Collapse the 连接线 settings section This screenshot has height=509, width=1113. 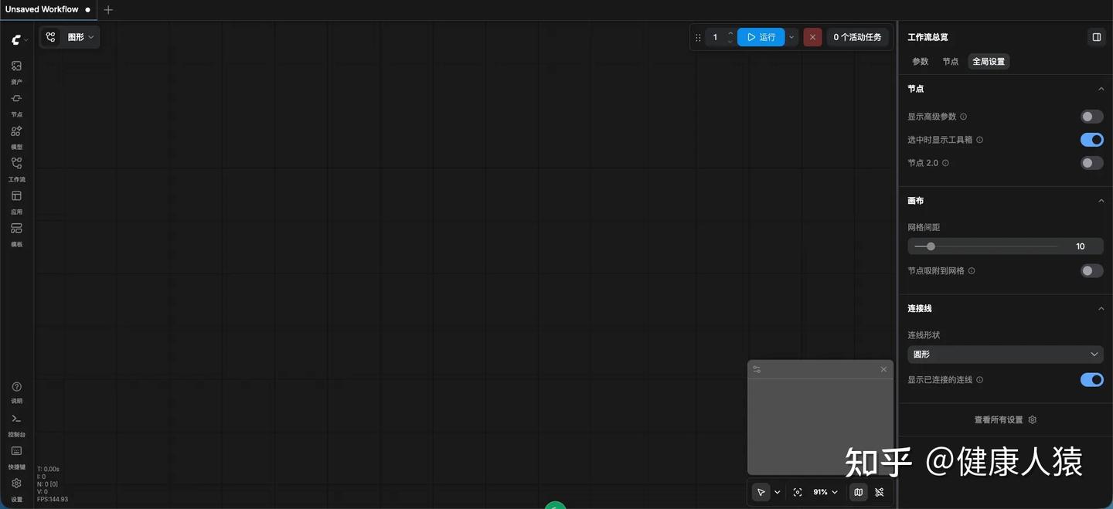[1101, 308]
